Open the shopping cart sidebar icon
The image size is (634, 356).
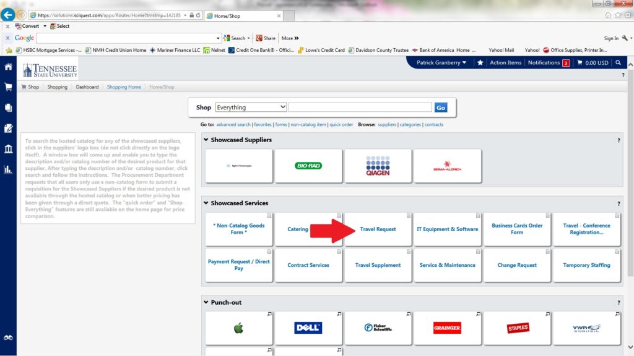pyautogui.click(x=8, y=87)
